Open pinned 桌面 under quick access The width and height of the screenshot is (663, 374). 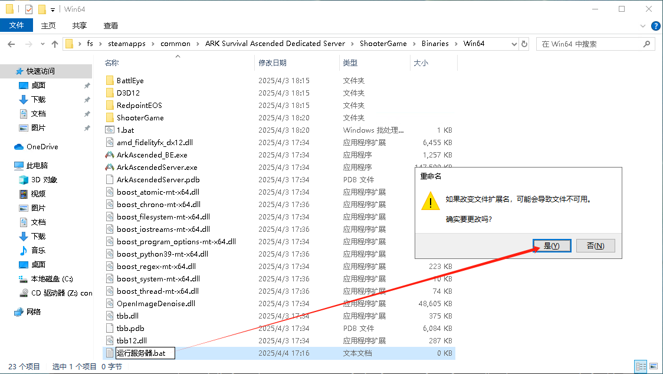pyautogui.click(x=38, y=86)
